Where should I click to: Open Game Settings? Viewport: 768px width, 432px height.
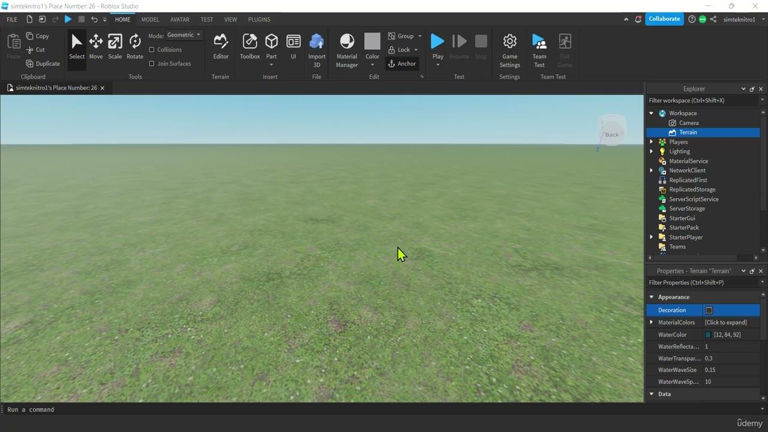coord(510,50)
